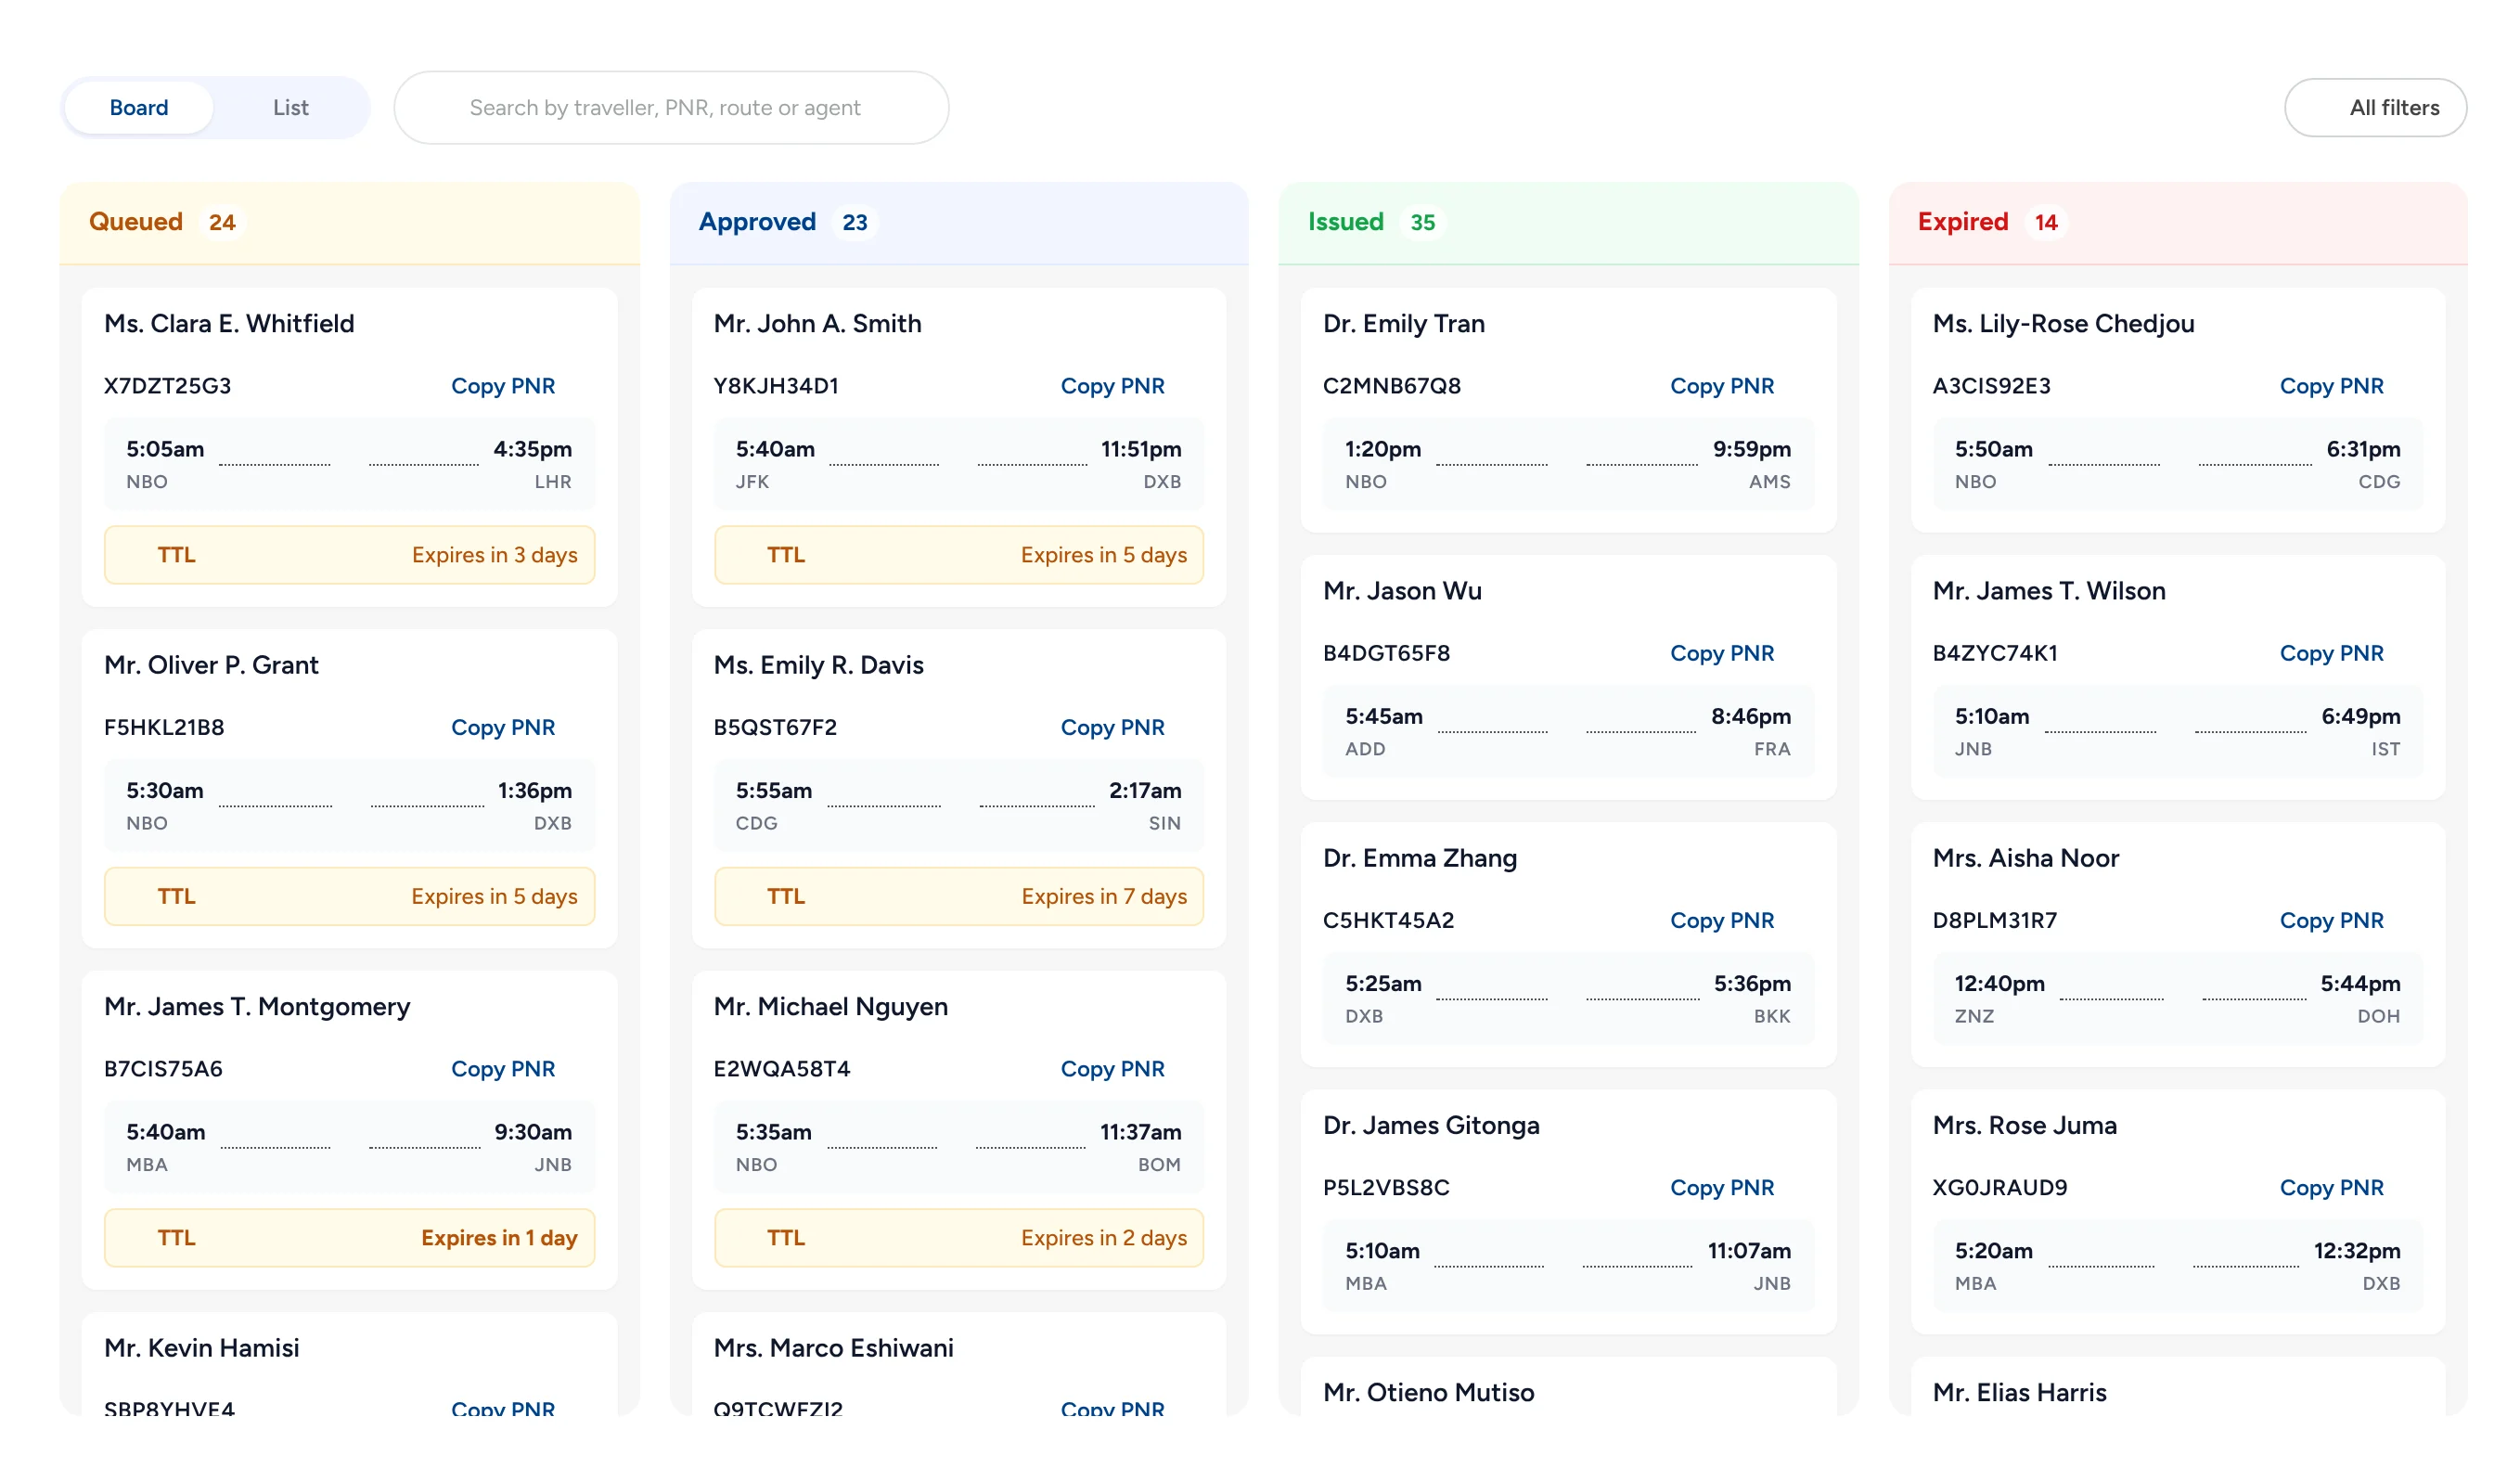Screen dimensions: 2520x1481
Task: Switch to the List view tab
Action: pyautogui.click(x=290, y=107)
